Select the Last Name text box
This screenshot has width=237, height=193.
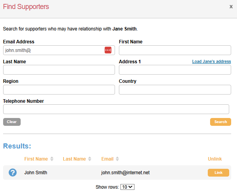click(x=59, y=70)
